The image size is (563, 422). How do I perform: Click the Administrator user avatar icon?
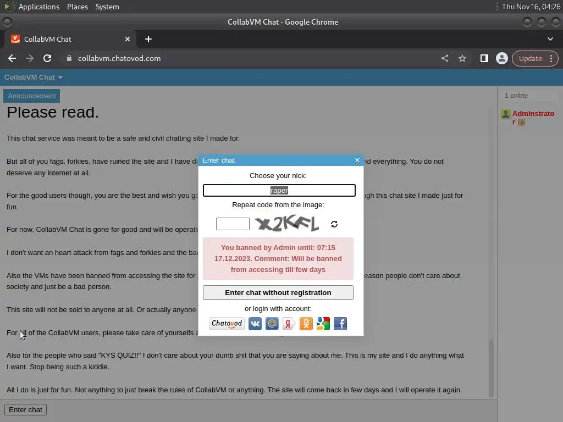(506, 114)
